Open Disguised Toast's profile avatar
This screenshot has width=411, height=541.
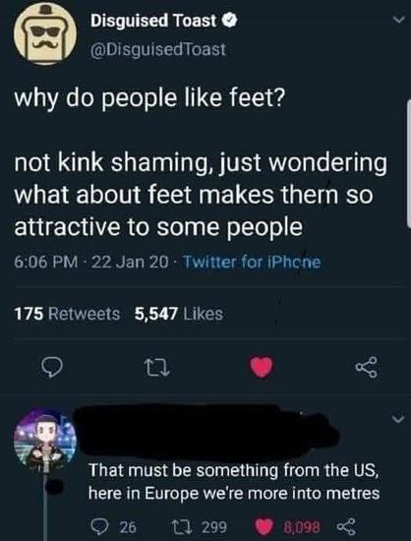tap(45, 33)
